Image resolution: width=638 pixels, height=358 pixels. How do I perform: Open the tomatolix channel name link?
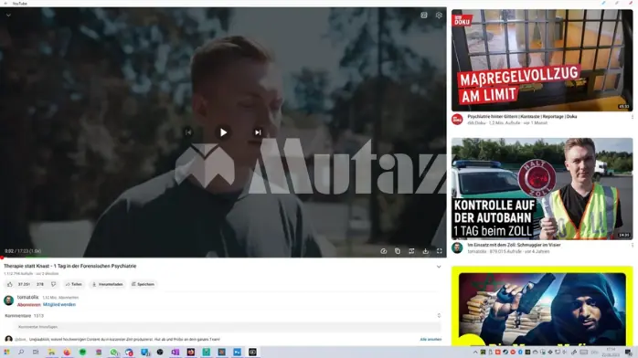[x=27, y=297]
